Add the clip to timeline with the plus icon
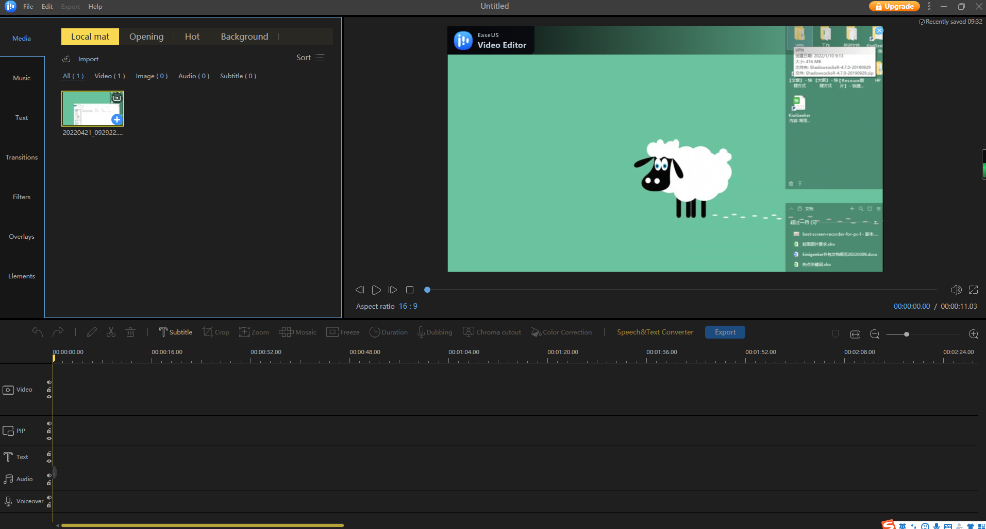This screenshot has width=986, height=529. pos(117,119)
